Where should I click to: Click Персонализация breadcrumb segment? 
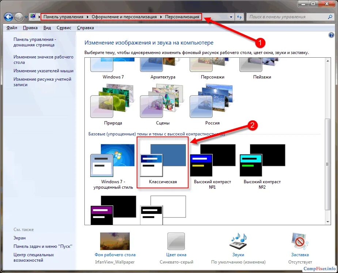(182, 17)
